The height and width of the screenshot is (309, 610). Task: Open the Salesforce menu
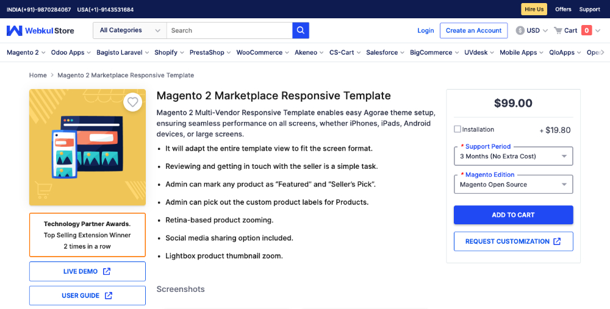click(x=385, y=52)
